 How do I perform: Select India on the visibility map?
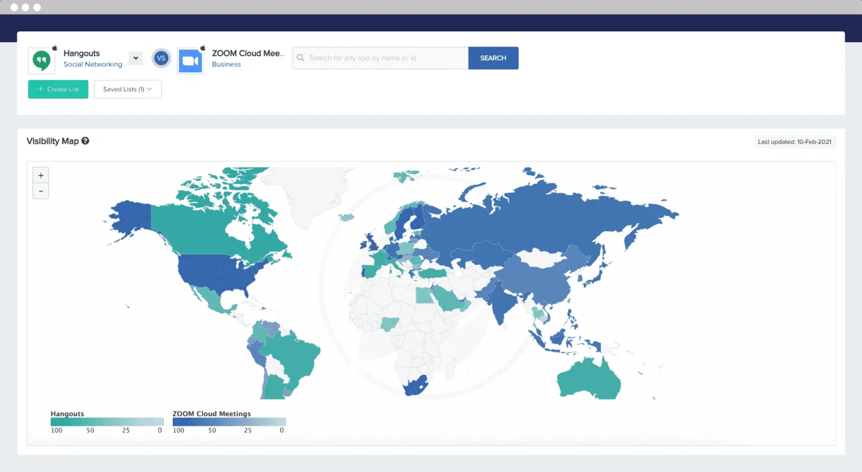501,303
